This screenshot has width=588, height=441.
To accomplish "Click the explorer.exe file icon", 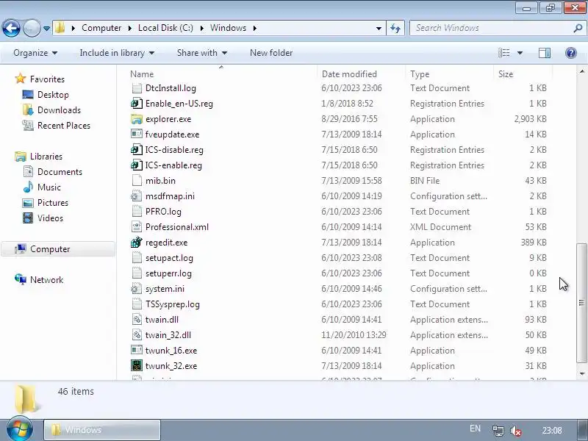I will pyautogui.click(x=137, y=119).
